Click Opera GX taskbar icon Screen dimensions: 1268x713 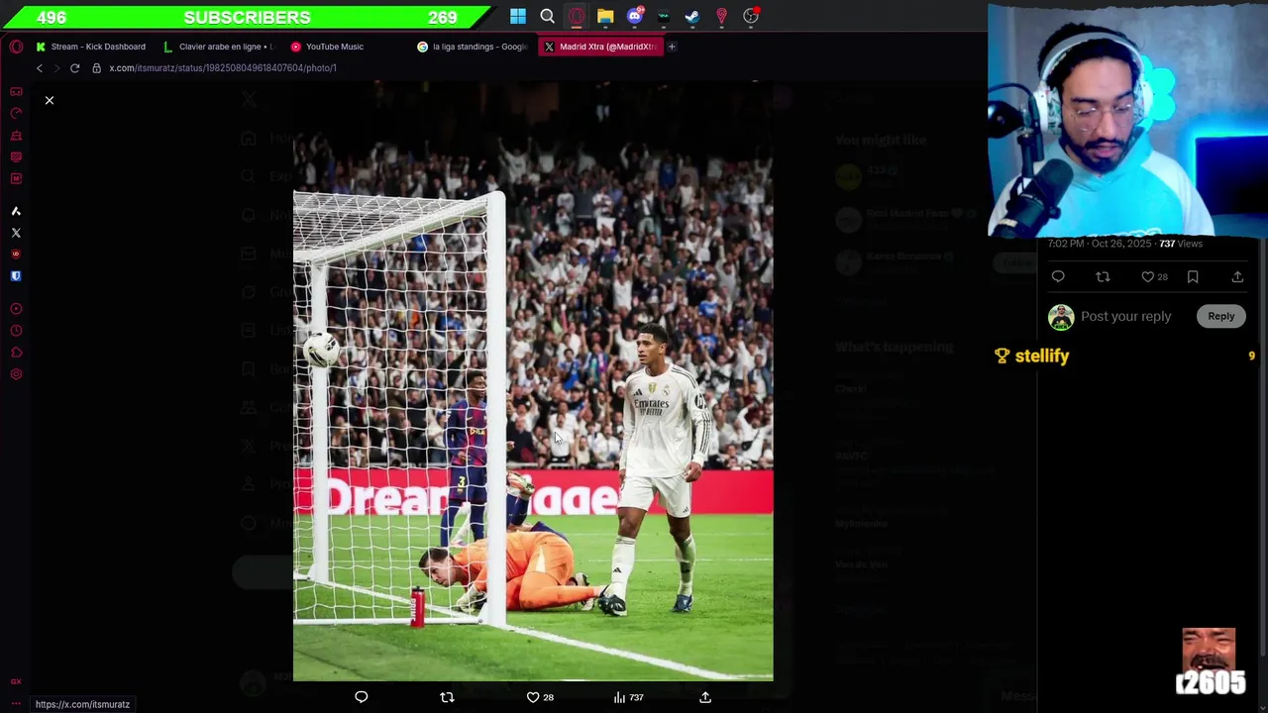click(x=577, y=16)
